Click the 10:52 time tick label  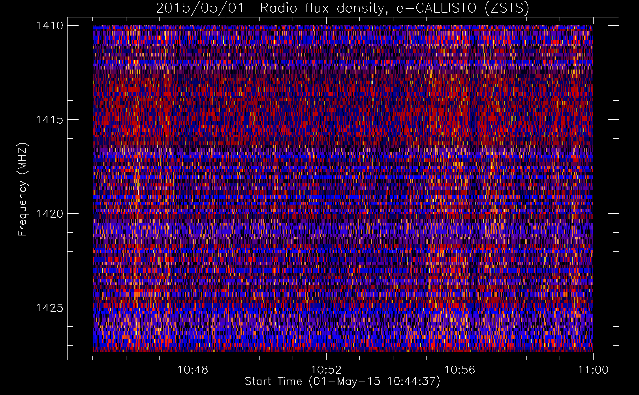click(326, 370)
